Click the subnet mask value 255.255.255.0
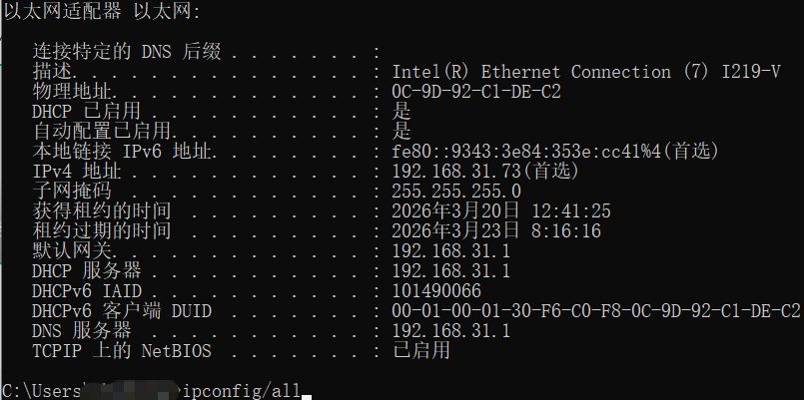 pyautogui.click(x=456, y=191)
